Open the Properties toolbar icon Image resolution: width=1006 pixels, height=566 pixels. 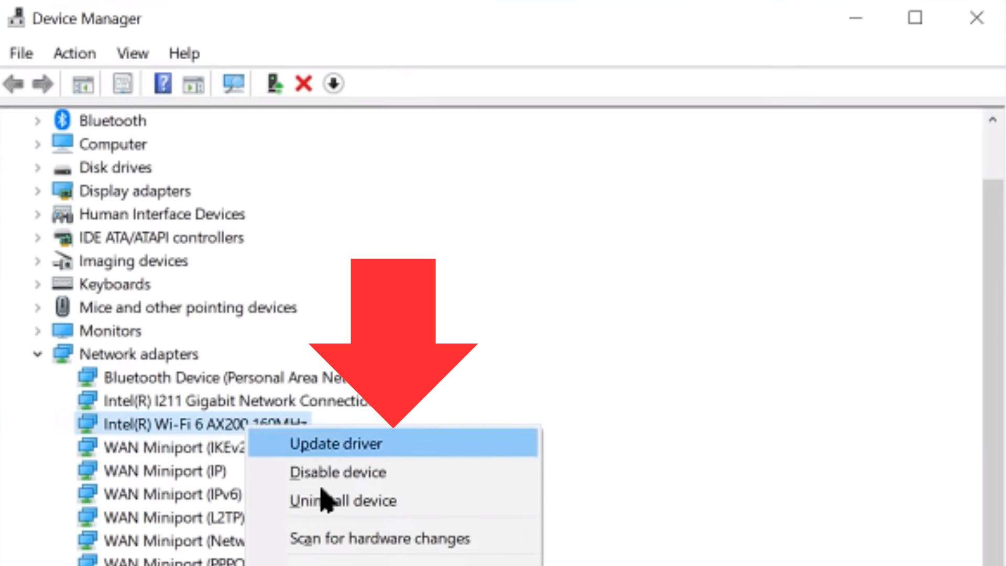(123, 84)
